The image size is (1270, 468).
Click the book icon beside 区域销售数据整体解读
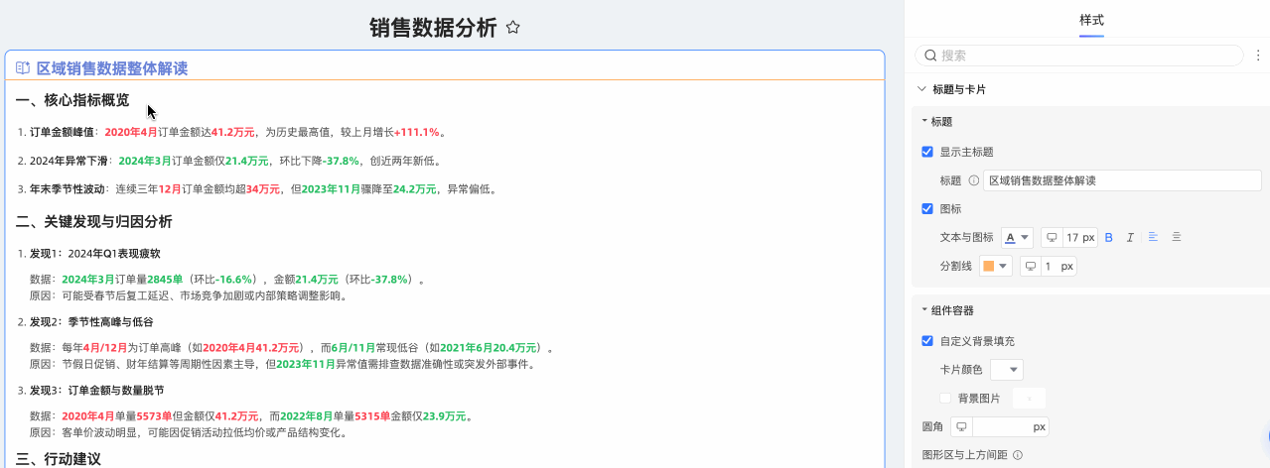pyautogui.click(x=23, y=68)
